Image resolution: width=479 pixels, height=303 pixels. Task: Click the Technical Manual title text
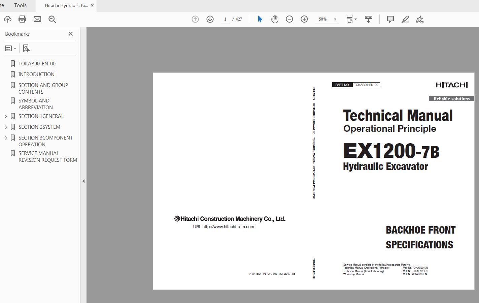(x=398, y=115)
